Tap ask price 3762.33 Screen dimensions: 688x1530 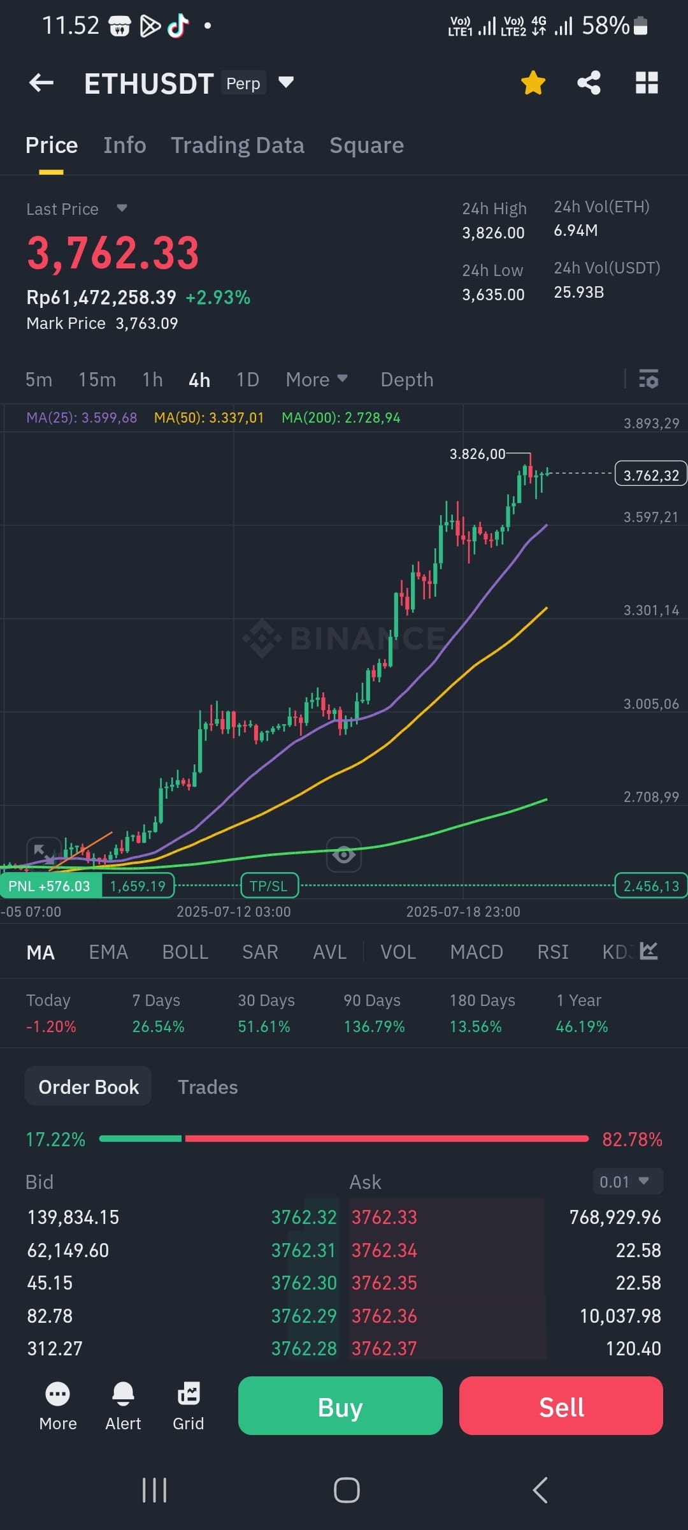pos(384,1217)
